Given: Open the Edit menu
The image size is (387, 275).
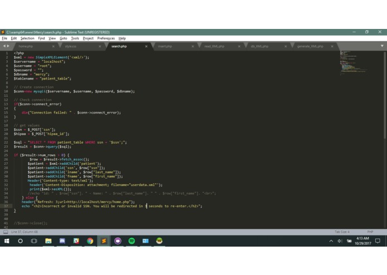Looking at the screenshot, I should tap(14, 38).
